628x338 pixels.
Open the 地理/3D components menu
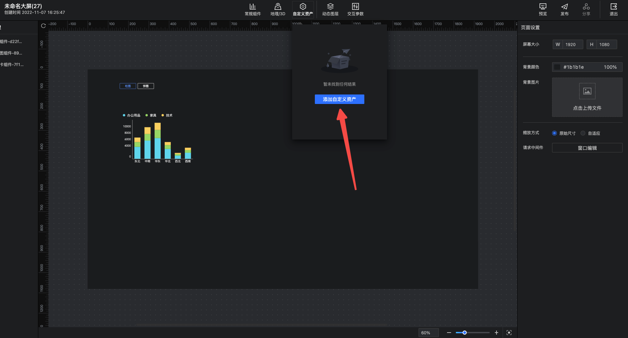click(x=278, y=9)
